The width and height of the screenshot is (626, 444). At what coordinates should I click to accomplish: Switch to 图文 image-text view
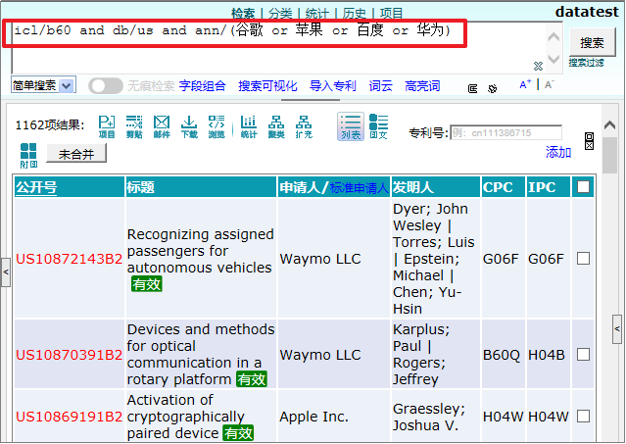coord(378,126)
